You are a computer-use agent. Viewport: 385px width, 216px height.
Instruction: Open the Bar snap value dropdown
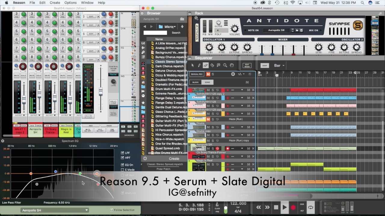tap(279, 65)
